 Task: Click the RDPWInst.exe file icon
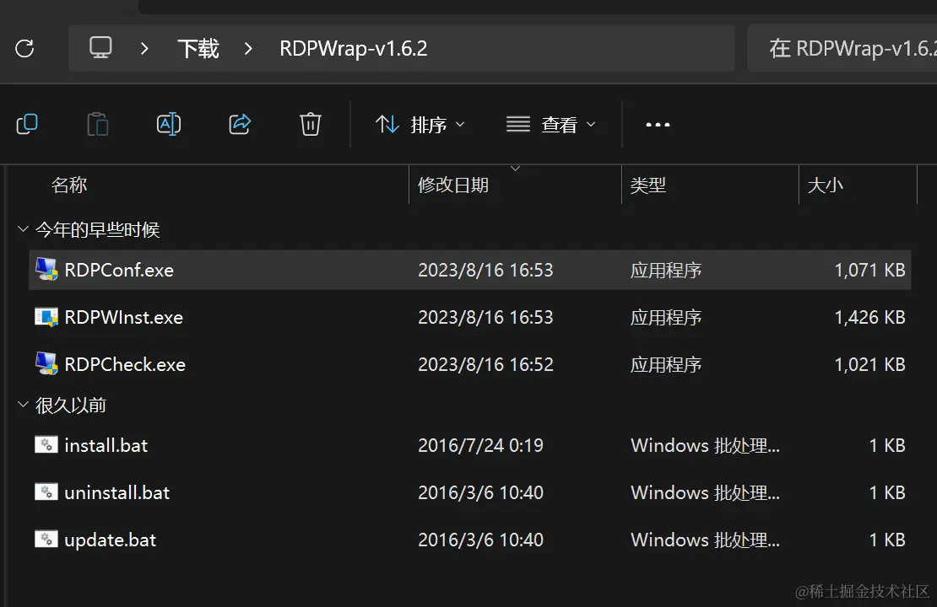coord(46,317)
